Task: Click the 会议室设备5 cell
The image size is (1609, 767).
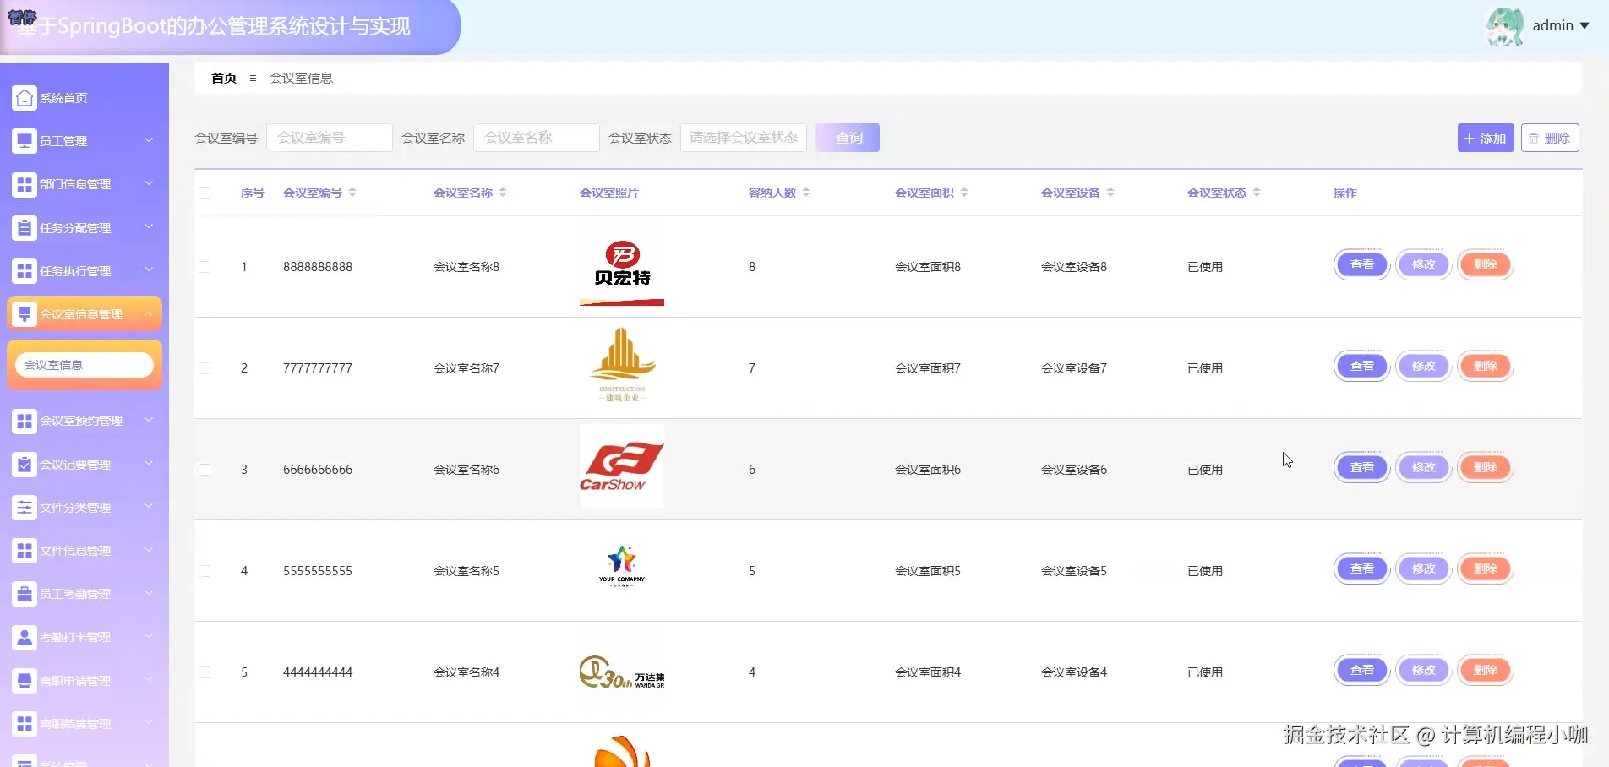Action: (x=1074, y=571)
